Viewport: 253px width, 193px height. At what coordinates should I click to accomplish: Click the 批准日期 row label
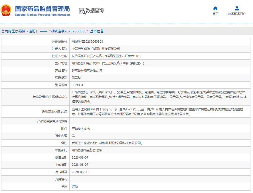[x=61, y=157]
